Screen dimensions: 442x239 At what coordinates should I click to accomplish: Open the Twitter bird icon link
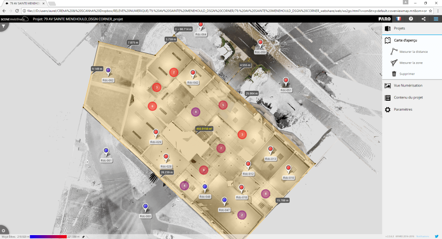click(436, 236)
